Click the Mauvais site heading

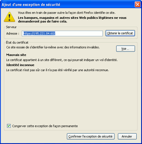pos(16,55)
